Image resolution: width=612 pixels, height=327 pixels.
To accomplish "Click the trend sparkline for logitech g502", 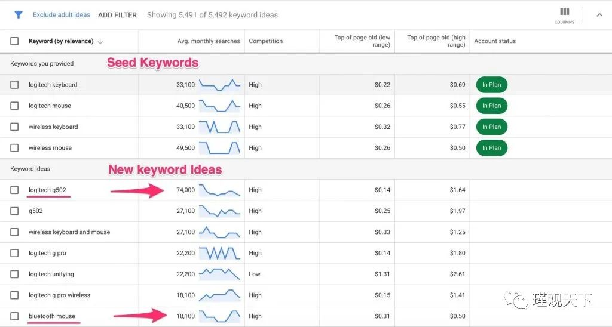I will (219, 190).
